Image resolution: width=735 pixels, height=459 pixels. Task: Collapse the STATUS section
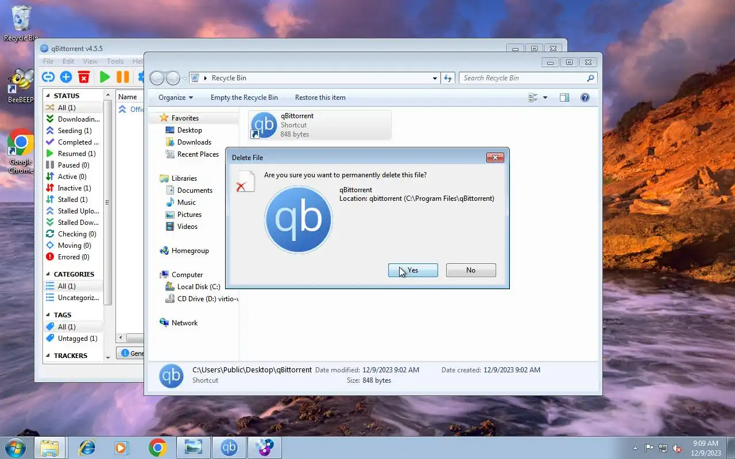[48, 96]
